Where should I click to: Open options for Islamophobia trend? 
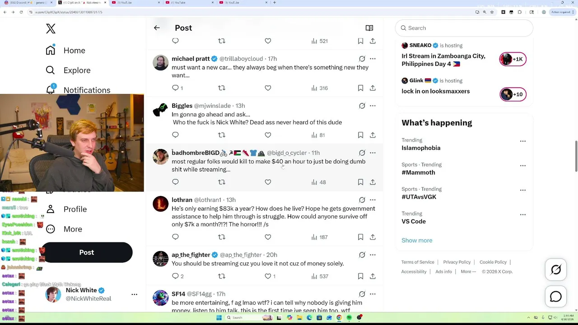pyautogui.click(x=522, y=141)
